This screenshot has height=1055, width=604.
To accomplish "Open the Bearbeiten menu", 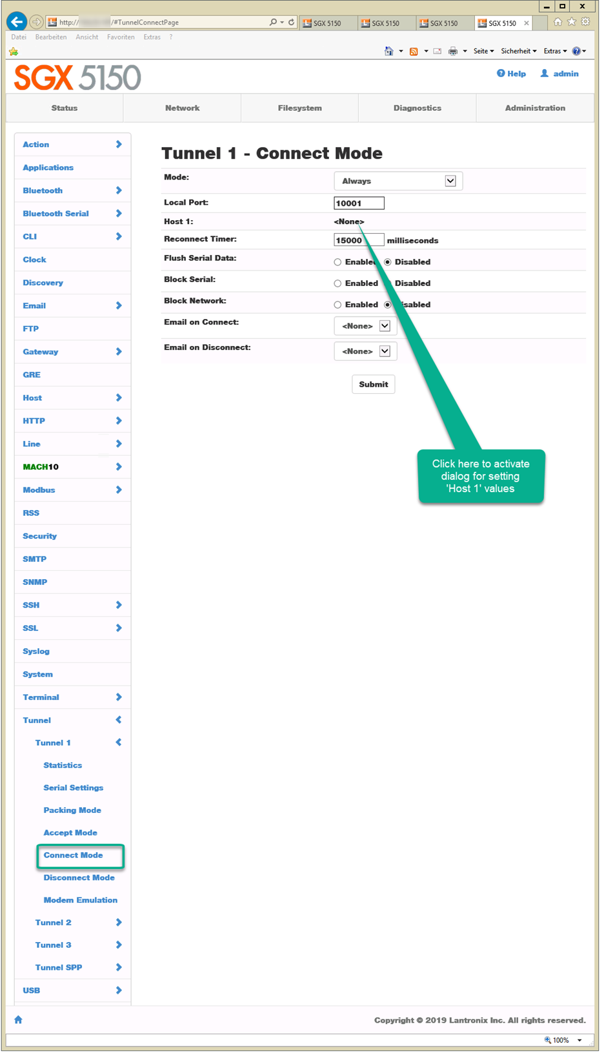I will point(51,37).
